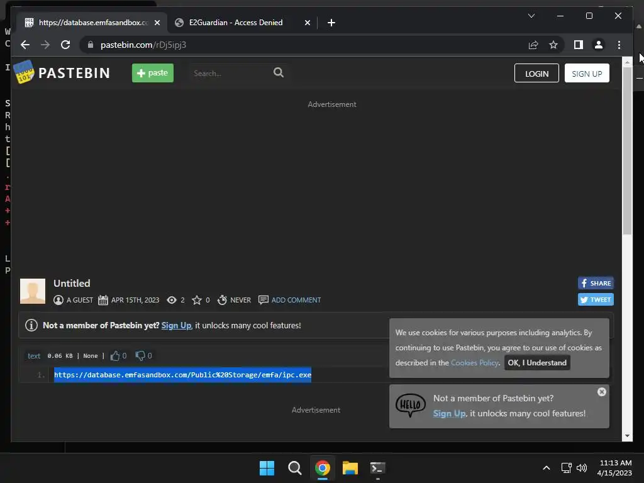Click the paste rating star icon
The height and width of the screenshot is (483, 644).
[x=197, y=300]
